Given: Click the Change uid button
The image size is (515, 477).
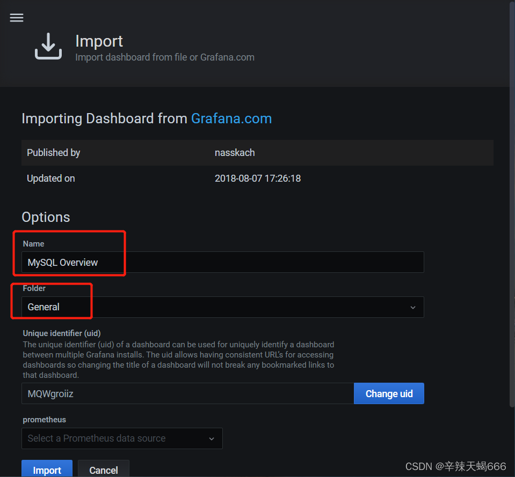Looking at the screenshot, I should point(389,394).
